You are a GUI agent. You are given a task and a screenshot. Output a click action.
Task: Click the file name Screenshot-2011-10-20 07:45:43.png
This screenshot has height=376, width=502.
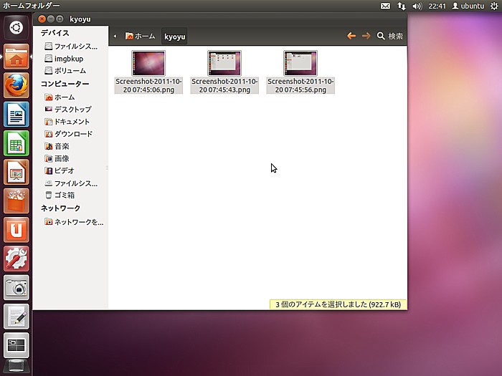click(x=224, y=86)
